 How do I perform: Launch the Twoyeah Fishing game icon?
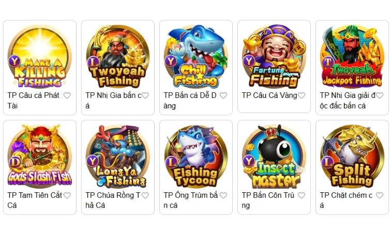tap(118, 56)
